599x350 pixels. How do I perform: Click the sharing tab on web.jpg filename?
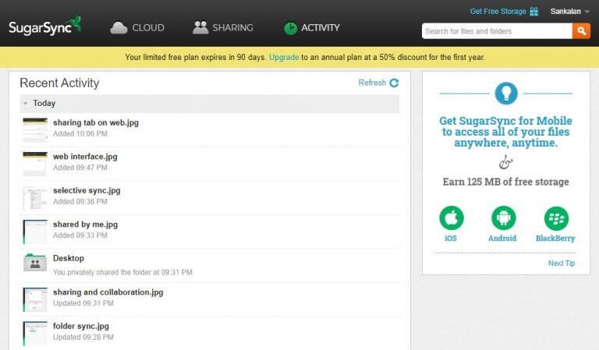96,122
